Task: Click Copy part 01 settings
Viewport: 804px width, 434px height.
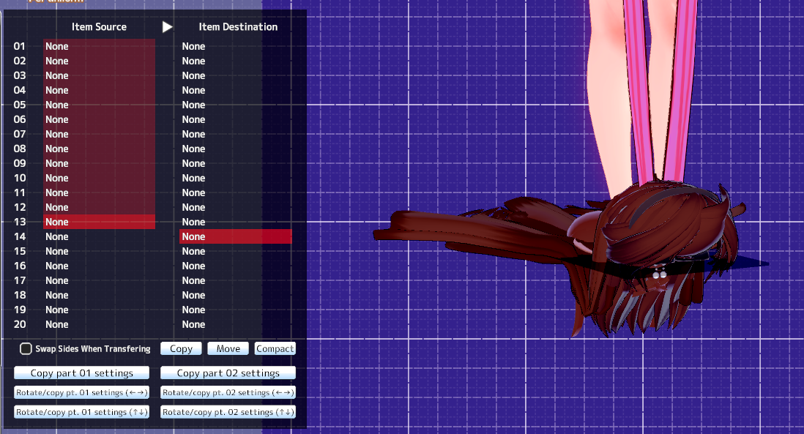Action: 81,373
